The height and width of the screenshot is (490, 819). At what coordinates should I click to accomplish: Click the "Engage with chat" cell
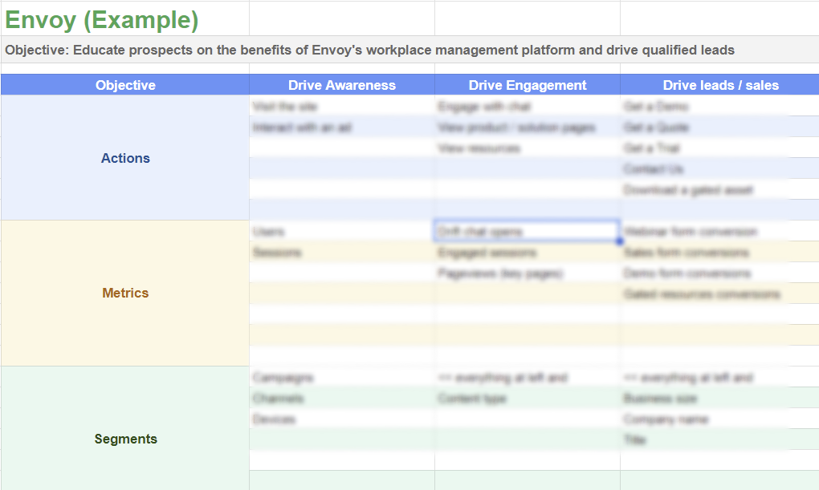(x=528, y=107)
